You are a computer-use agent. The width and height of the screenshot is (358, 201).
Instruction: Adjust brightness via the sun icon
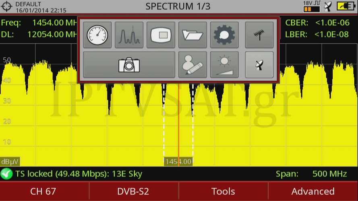pos(224,65)
